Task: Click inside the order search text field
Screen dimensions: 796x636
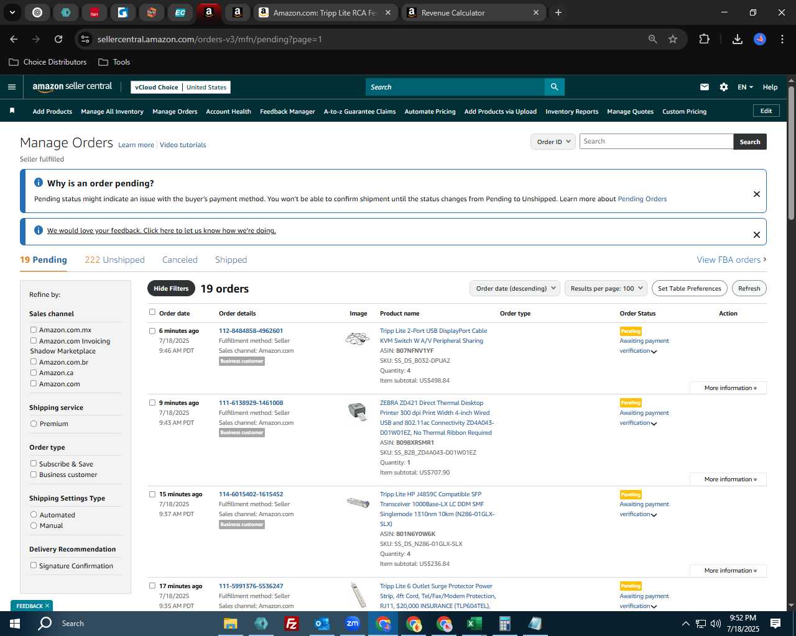Action: pos(656,142)
